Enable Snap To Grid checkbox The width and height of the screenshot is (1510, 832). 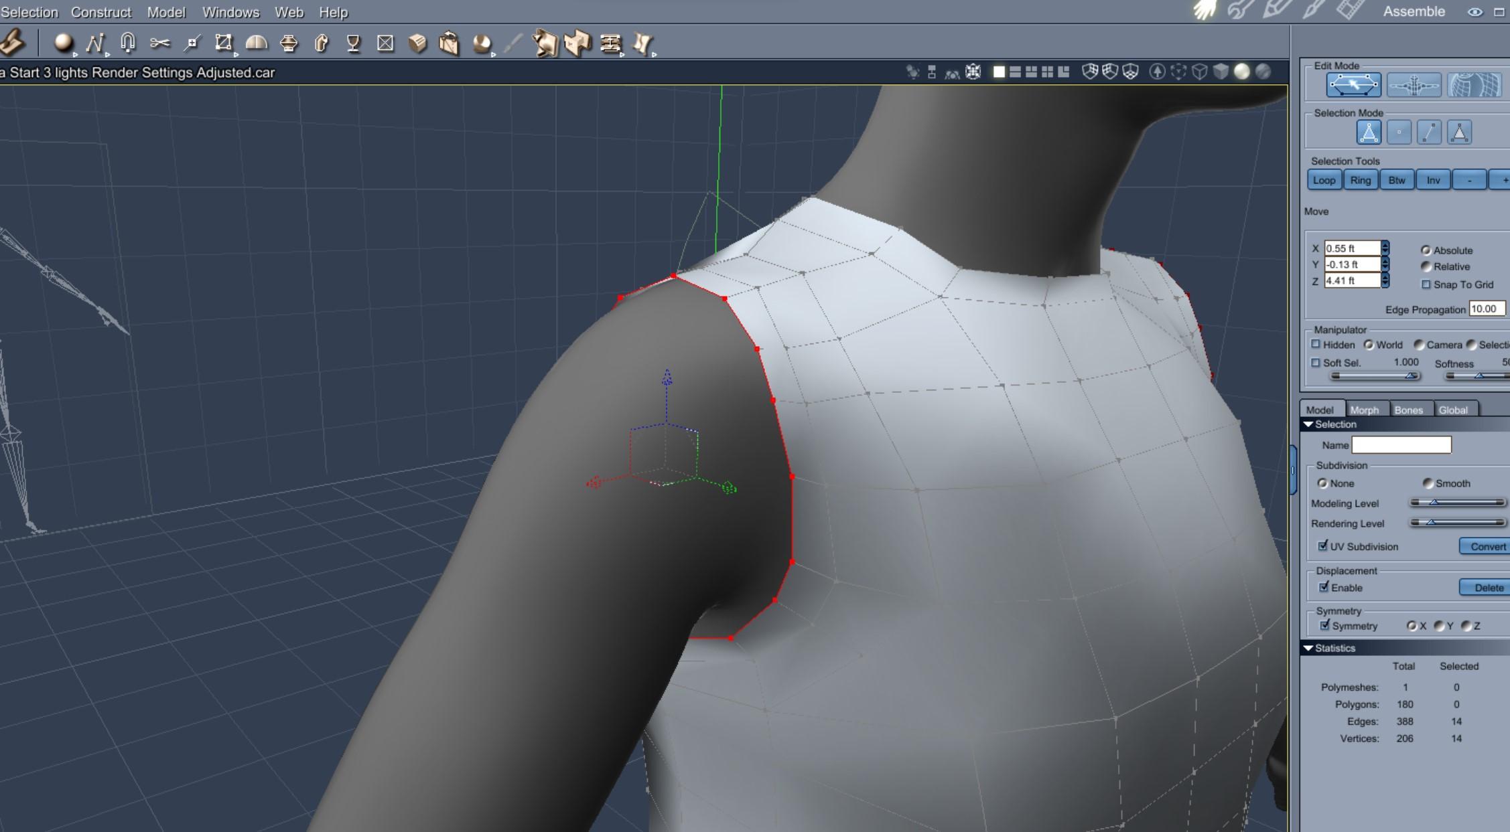coord(1426,284)
